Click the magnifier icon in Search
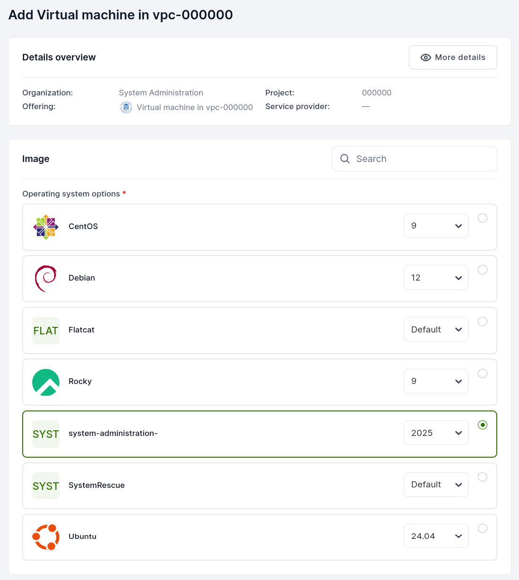The image size is (519, 580). point(345,159)
